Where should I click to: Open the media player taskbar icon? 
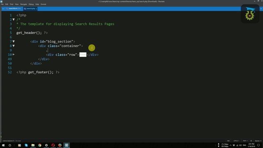19,145
